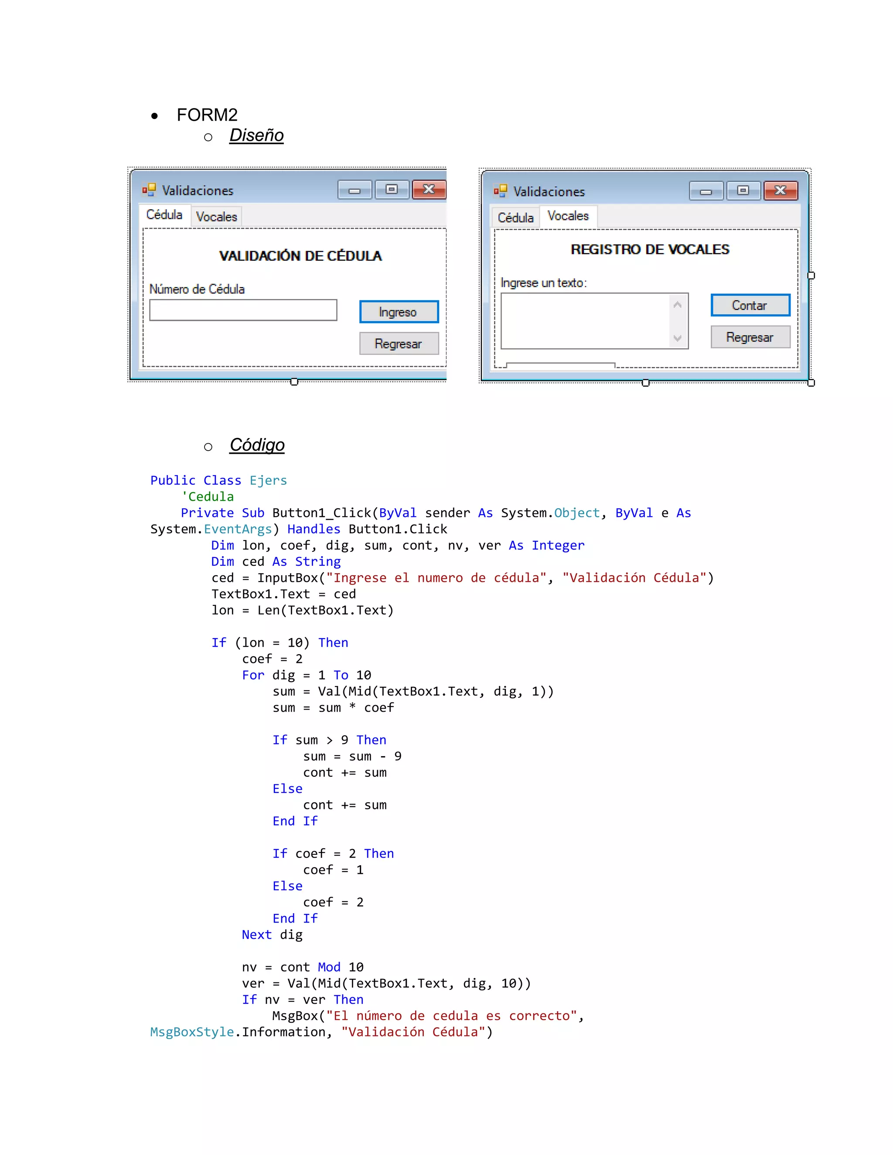Maximize the right Validaciones window

click(743, 190)
